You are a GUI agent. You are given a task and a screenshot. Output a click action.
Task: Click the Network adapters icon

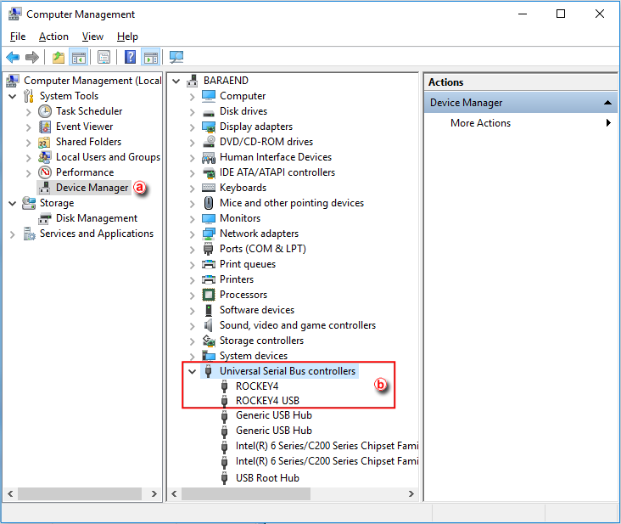click(209, 234)
